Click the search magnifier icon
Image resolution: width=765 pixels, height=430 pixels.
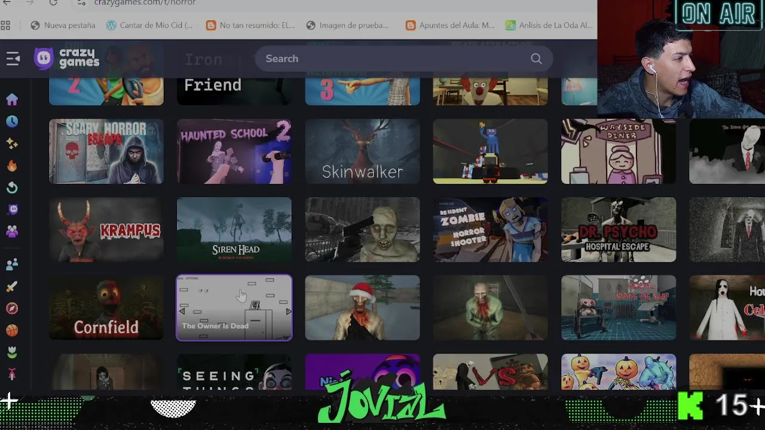coord(536,59)
